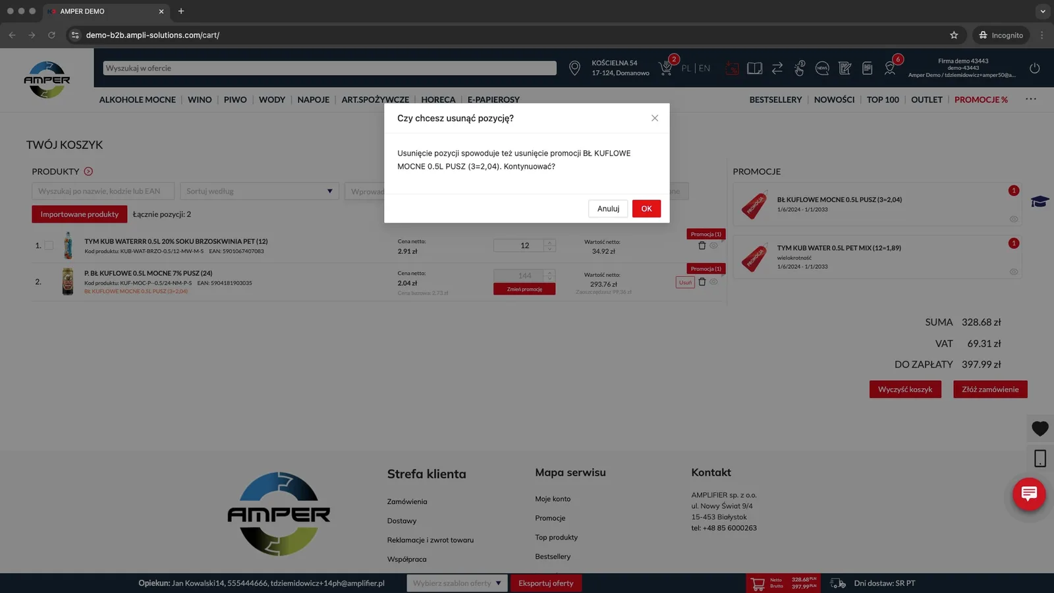Click the Wyszukaj w ofercie search field
This screenshot has width=1054, height=593.
point(329,68)
